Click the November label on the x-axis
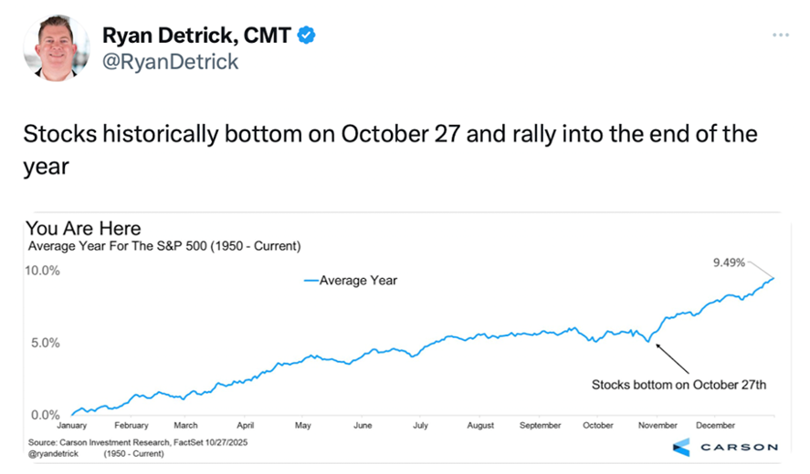The height and width of the screenshot is (474, 810). [x=657, y=426]
